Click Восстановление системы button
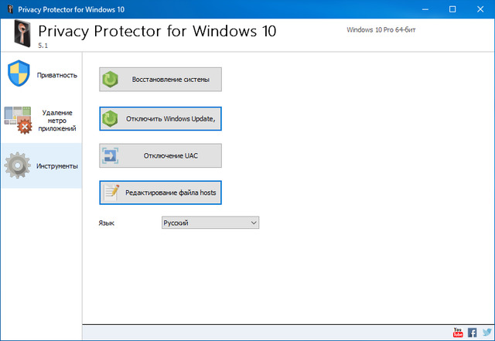Viewport: 495px width, 341px height. pyautogui.click(x=160, y=79)
